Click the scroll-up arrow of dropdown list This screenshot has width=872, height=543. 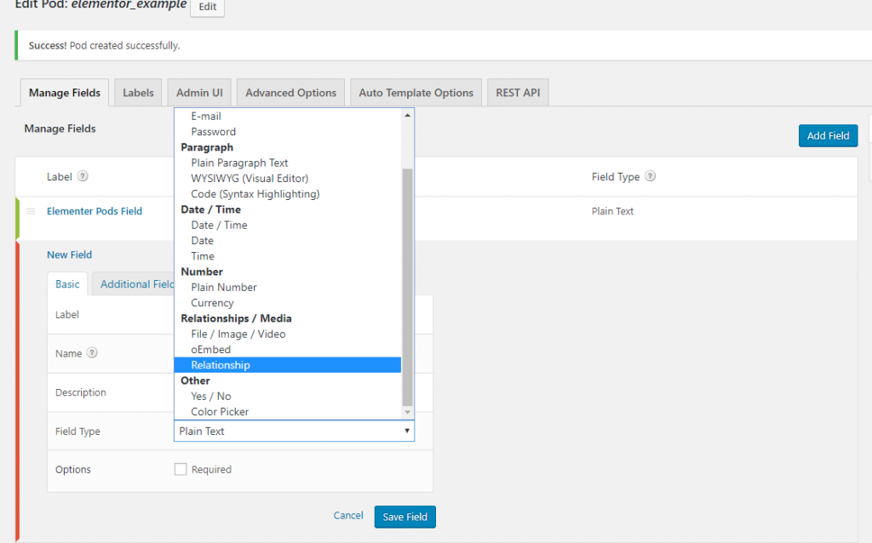tap(407, 115)
